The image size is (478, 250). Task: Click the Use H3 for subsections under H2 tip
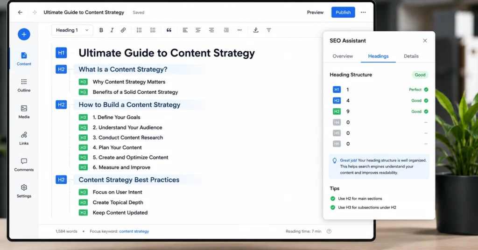pos(367,208)
